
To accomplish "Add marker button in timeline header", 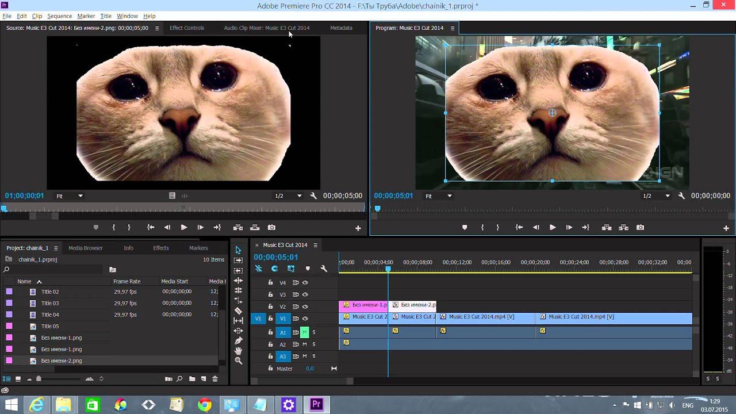I will coord(308,269).
